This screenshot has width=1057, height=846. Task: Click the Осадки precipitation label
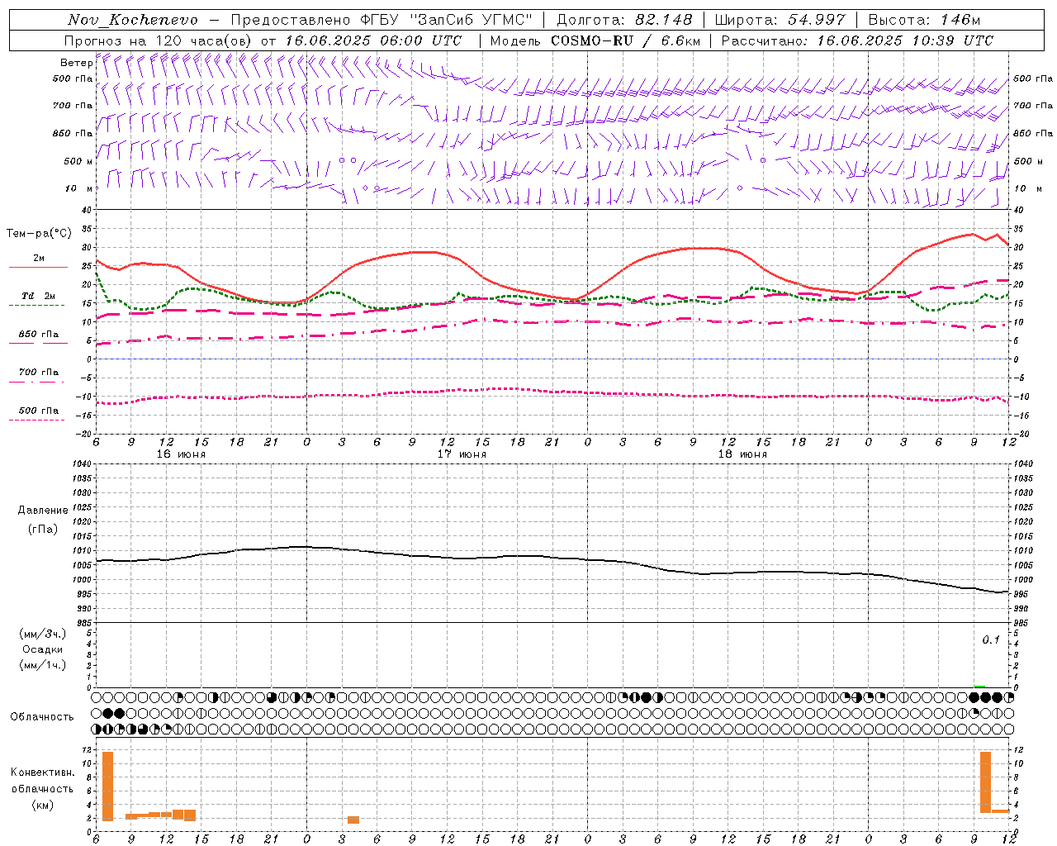coord(43,649)
